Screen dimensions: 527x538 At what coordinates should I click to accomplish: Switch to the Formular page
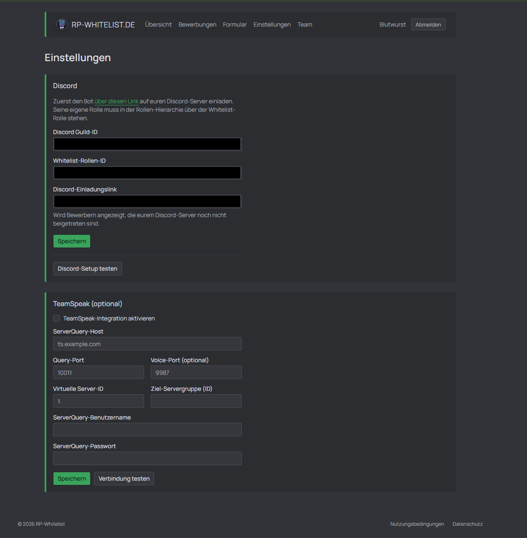tap(235, 24)
